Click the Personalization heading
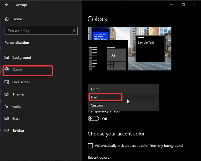This screenshot has height=161, width=201. tap(17, 43)
